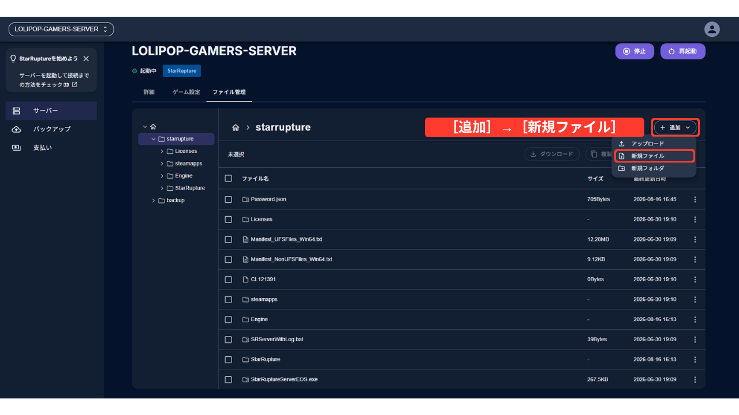Click the 停止 button

(x=635, y=51)
